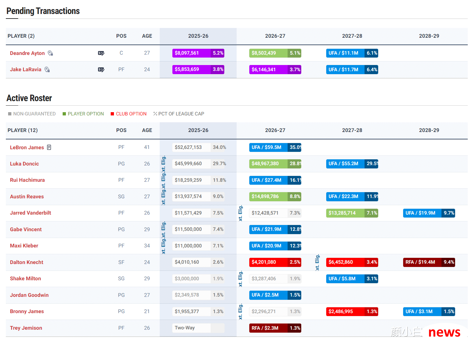Viewport: 471px width, 344px height.
Task: Click LeBron James's UFA / $59.5M badge
Action: (275, 147)
